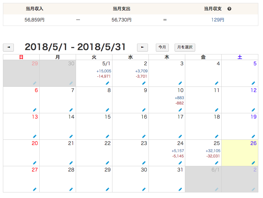Image resolution: width=263 pixels, height=198 pixels.
Task: Open the edit pencil for May 19
Action: coord(253,136)
